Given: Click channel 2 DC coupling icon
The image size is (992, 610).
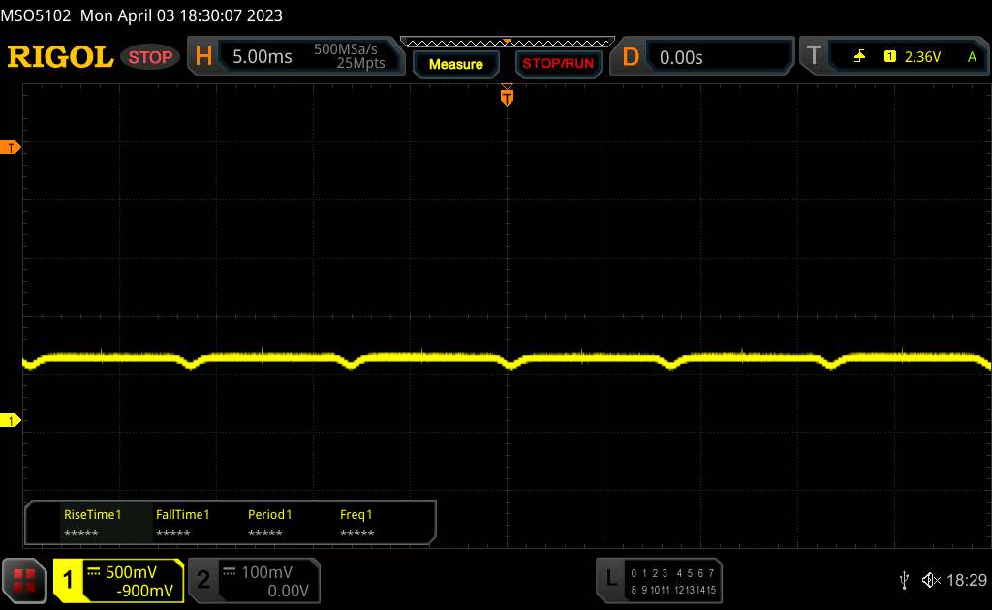Looking at the screenshot, I should [229, 572].
